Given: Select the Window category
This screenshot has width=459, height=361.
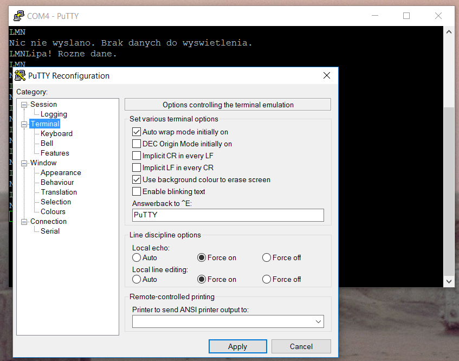Looking at the screenshot, I should (x=43, y=163).
